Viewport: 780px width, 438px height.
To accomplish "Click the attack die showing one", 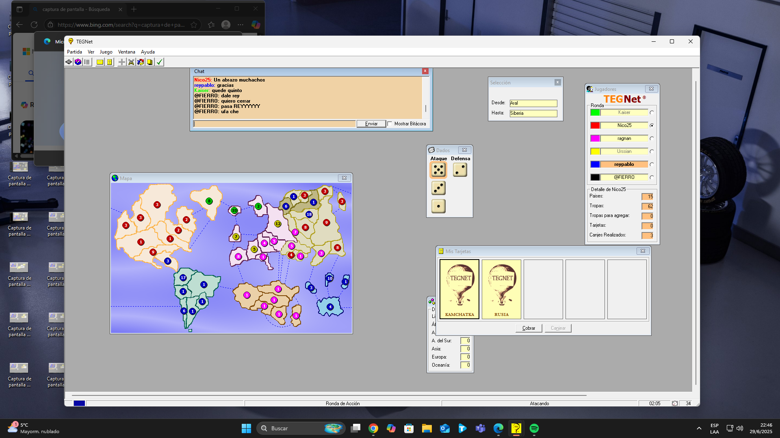I will [438, 206].
